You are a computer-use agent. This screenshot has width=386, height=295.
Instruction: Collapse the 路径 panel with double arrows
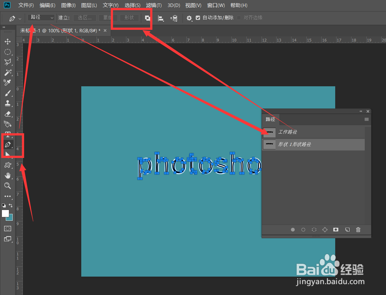click(x=361, y=111)
